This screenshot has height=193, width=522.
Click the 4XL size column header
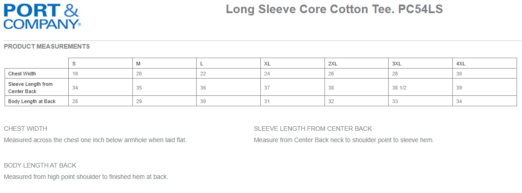[461, 64]
